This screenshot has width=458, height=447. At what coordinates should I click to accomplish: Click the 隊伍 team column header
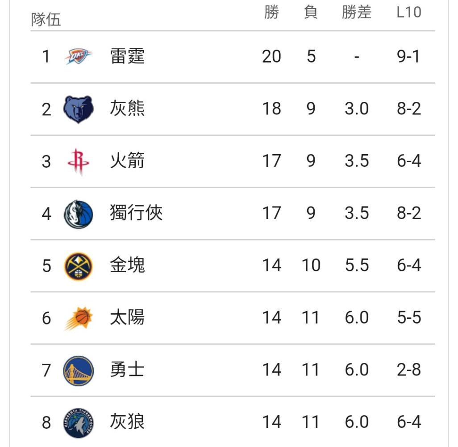[46, 20]
